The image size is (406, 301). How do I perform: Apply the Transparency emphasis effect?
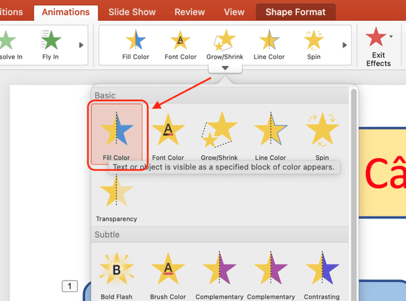(117, 198)
